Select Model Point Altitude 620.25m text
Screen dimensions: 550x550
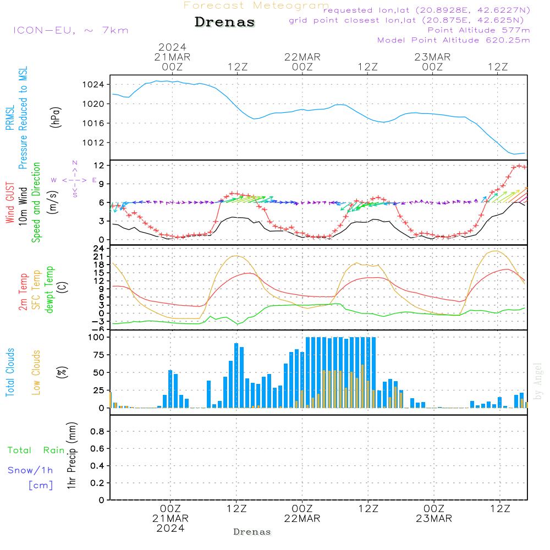(x=454, y=40)
